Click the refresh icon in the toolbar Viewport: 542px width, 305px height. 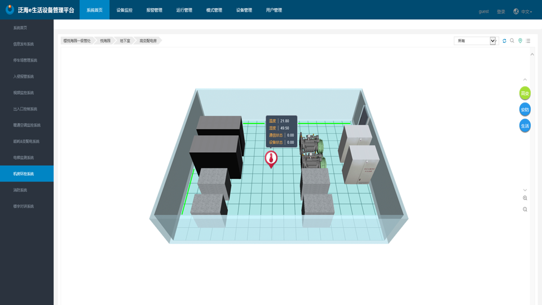[x=504, y=41]
